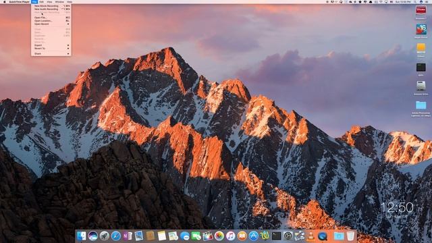
Task: Open Maps from the Dock
Action: [x=173, y=236]
